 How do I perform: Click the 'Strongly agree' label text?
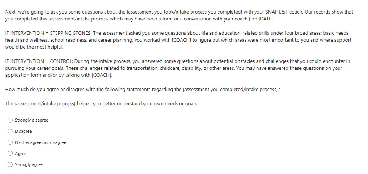[x=29, y=165]
